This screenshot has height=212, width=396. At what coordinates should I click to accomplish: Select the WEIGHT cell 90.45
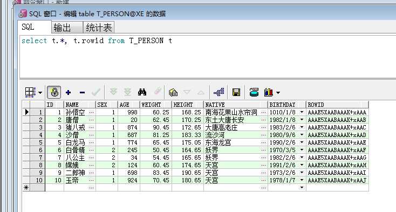(x=156, y=127)
